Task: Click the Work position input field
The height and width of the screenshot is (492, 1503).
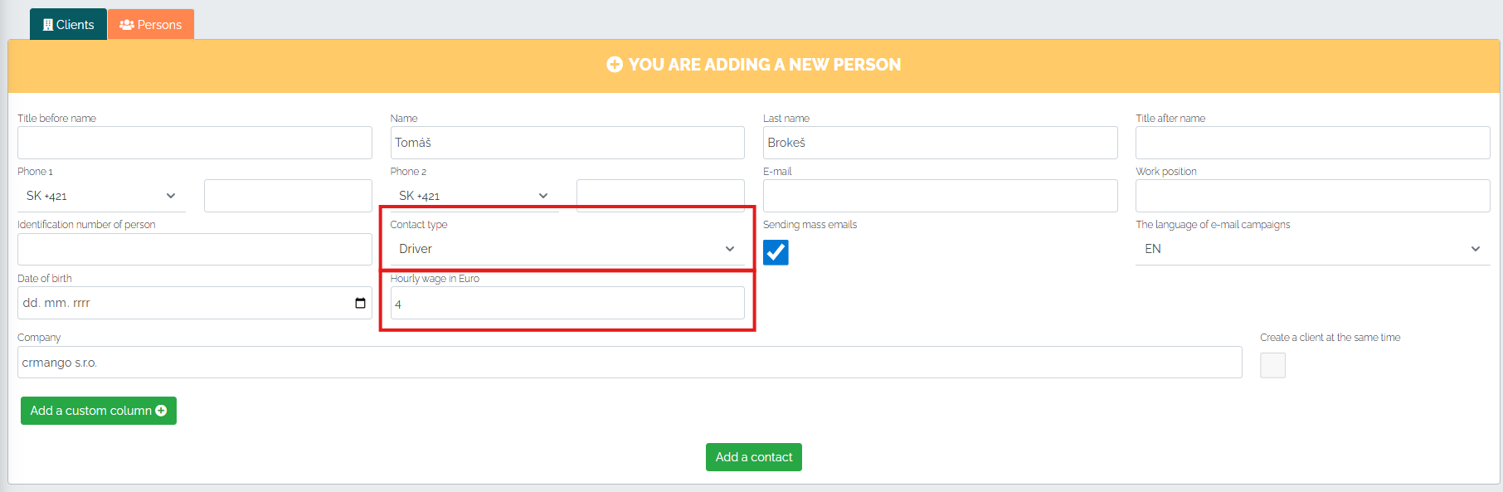Action: click(x=1312, y=196)
